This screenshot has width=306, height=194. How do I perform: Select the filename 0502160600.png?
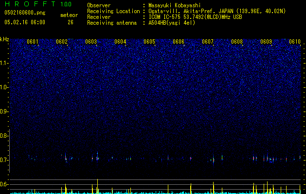click(x=25, y=13)
